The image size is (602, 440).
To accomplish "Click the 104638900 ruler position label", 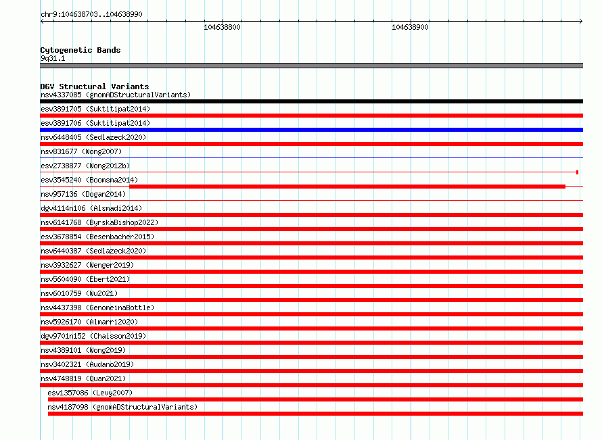I will coord(410,27).
